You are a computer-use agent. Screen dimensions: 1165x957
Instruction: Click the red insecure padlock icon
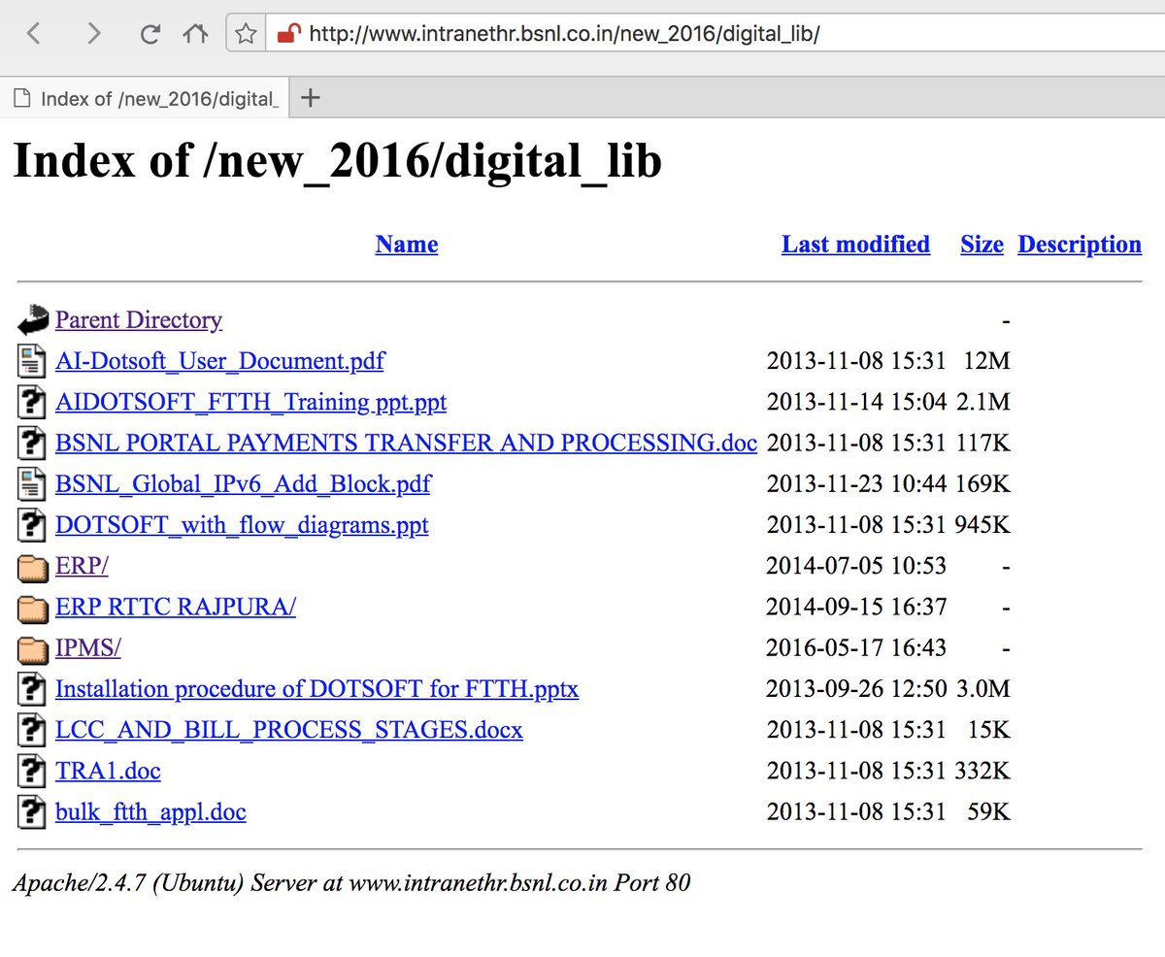pyautogui.click(x=288, y=34)
